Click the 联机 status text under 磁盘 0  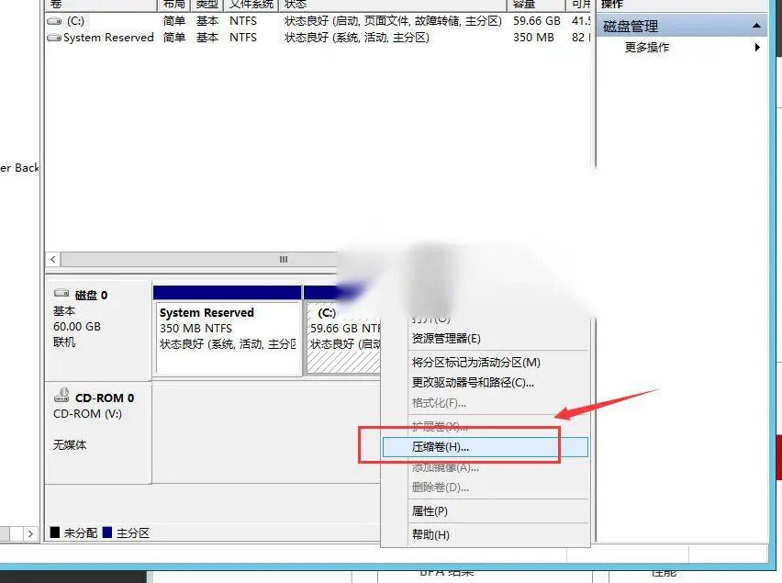click(x=64, y=342)
